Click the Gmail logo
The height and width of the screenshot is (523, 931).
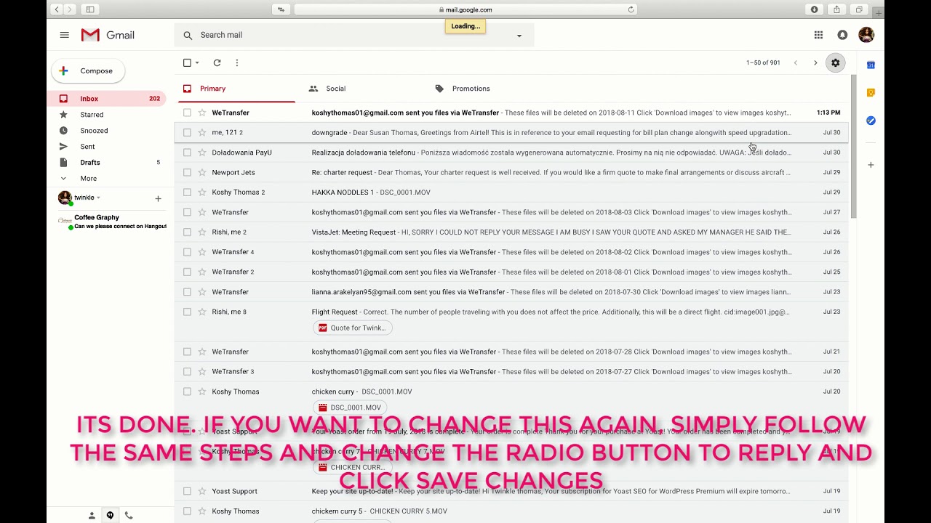108,35
